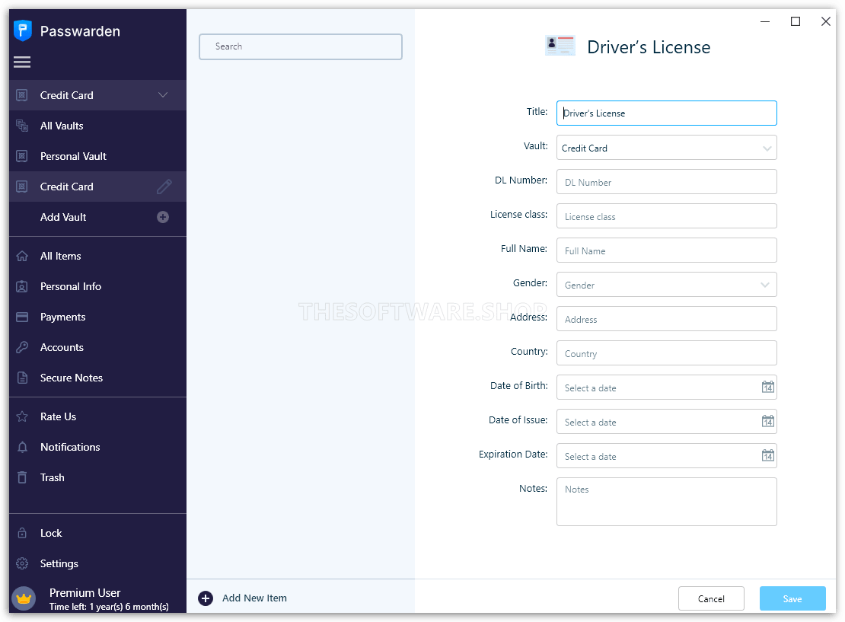Open the hamburger navigation menu
This screenshot has width=845, height=622.
coord(22,62)
